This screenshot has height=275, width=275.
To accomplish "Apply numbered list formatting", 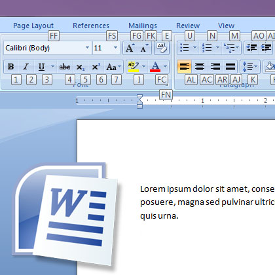I will [x=206, y=47].
